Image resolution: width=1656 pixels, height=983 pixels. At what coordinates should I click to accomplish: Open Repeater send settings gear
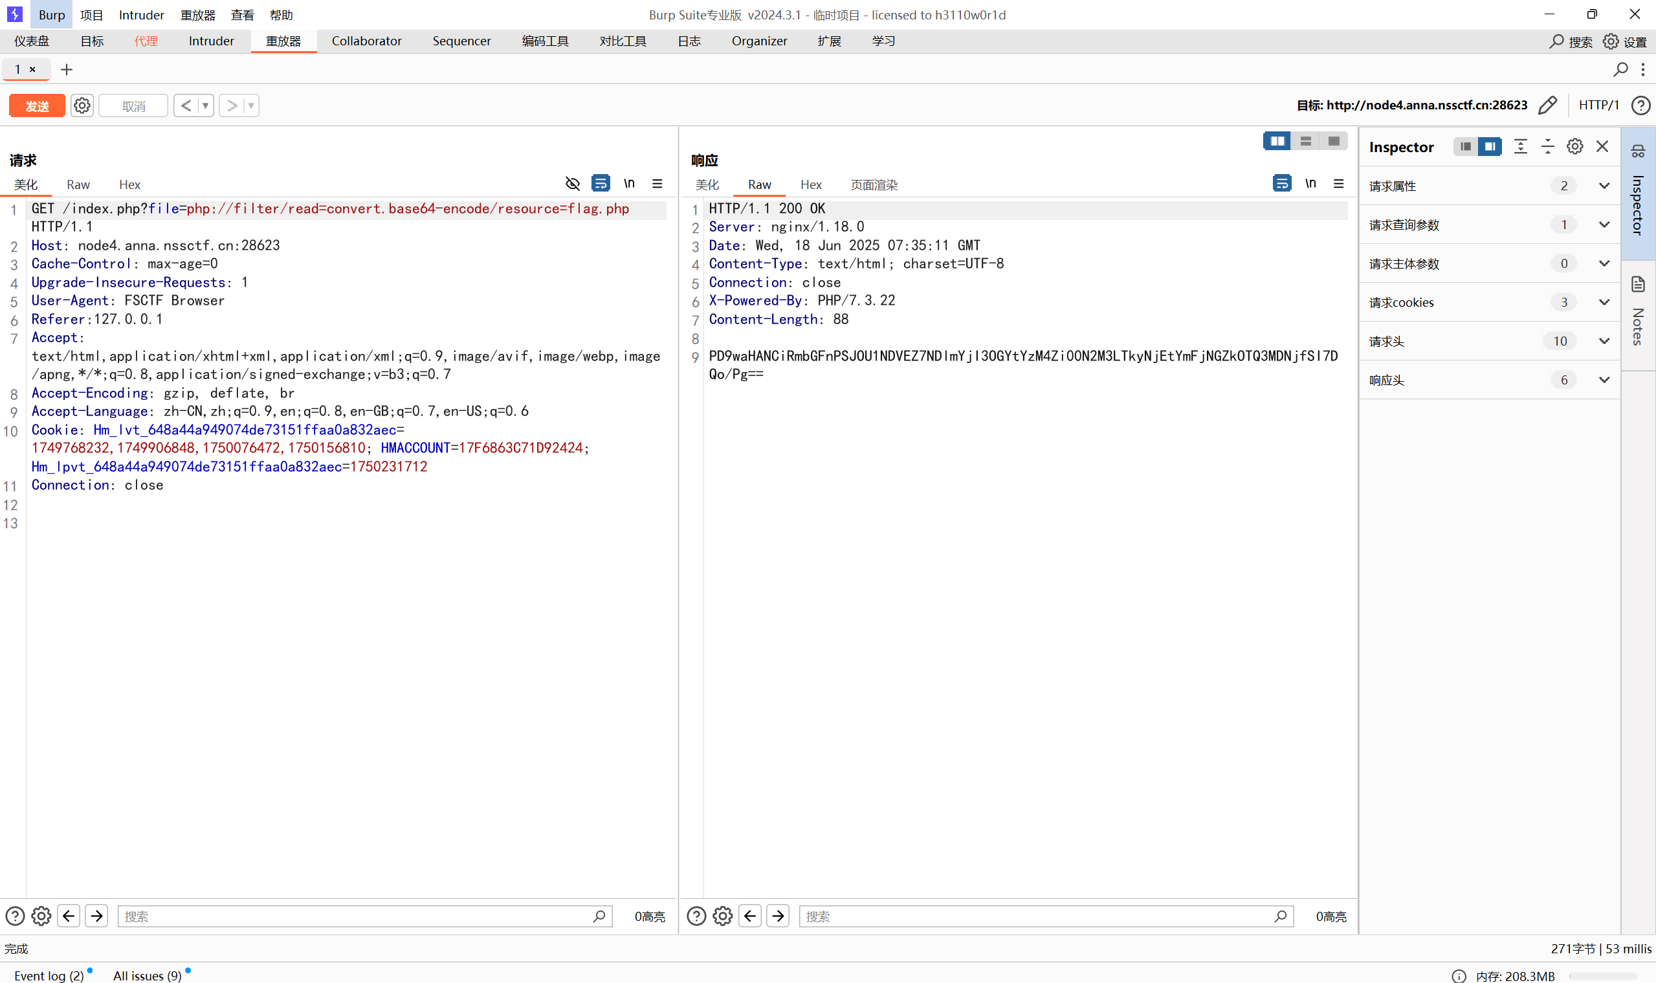(x=82, y=106)
